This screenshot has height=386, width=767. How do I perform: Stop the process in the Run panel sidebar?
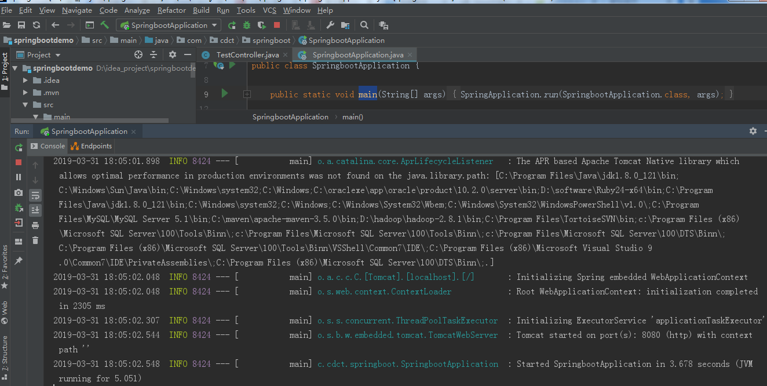(19, 162)
